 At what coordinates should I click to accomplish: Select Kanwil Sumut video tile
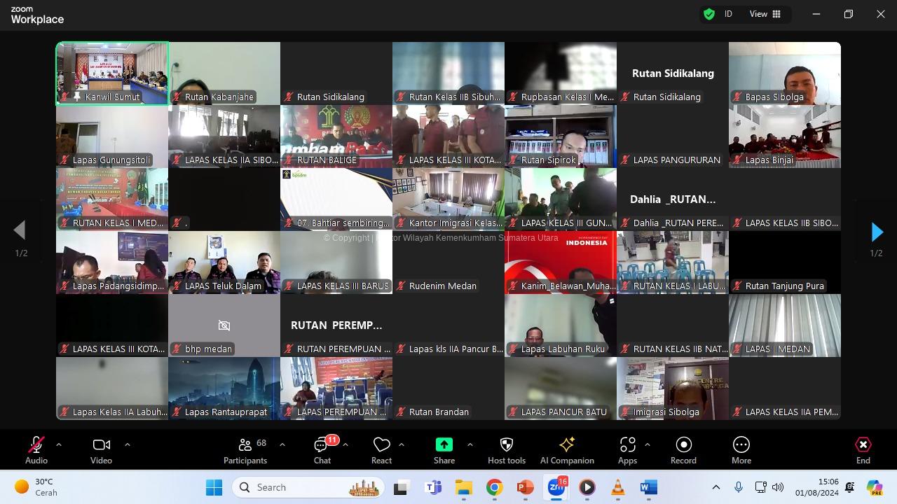point(112,73)
